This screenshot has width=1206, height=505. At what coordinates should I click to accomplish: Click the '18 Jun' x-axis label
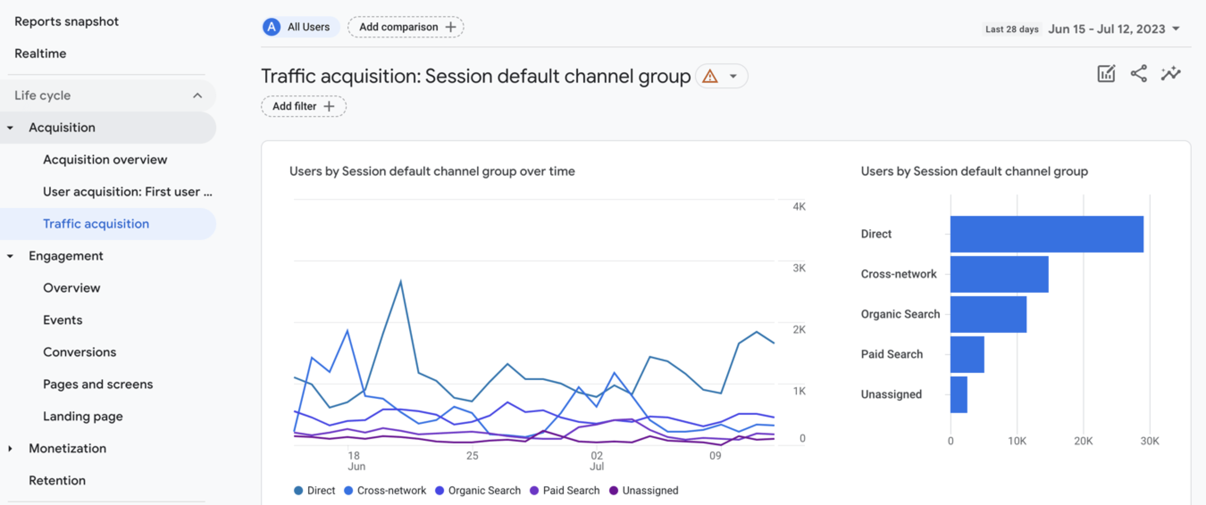click(356, 461)
